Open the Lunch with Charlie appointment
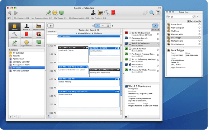 [73, 55]
